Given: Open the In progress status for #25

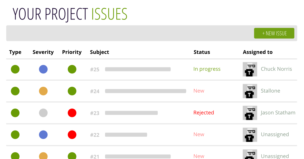Looking at the screenshot, I should click(x=207, y=69).
